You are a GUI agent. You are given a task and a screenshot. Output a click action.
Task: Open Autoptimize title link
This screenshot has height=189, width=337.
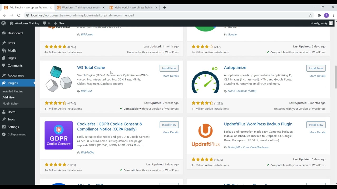[235, 67]
